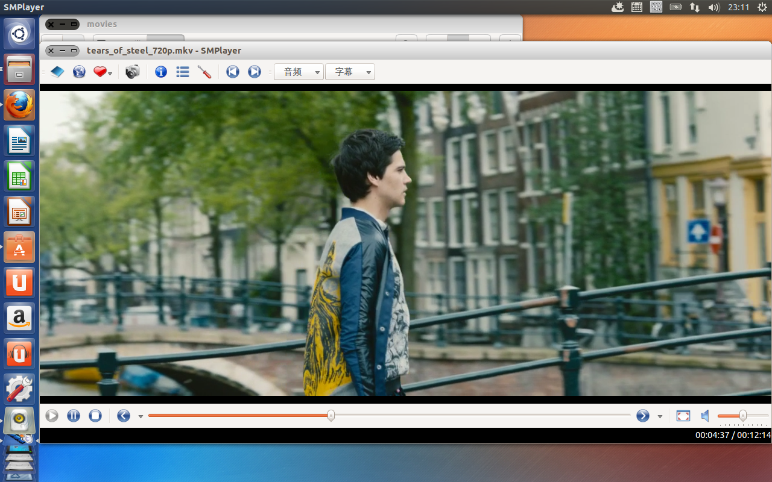This screenshot has width=772, height=482.
Task: Click the 00:04:37 / 00:12:14 time display
Action: 733,435
